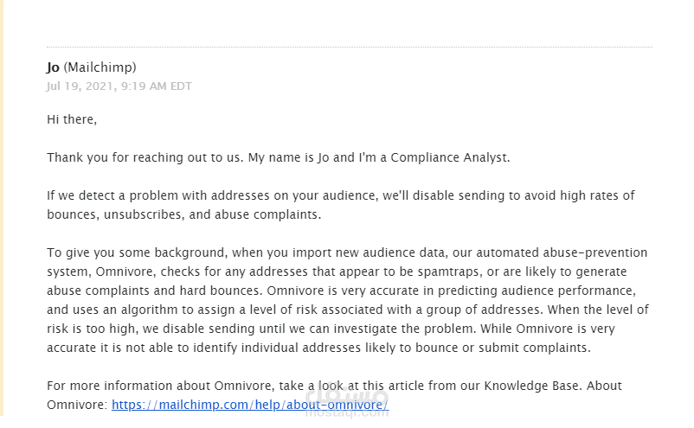694x428 pixels.
Task: Click the (Mailchimp) label beside sender name
Action: (x=100, y=67)
